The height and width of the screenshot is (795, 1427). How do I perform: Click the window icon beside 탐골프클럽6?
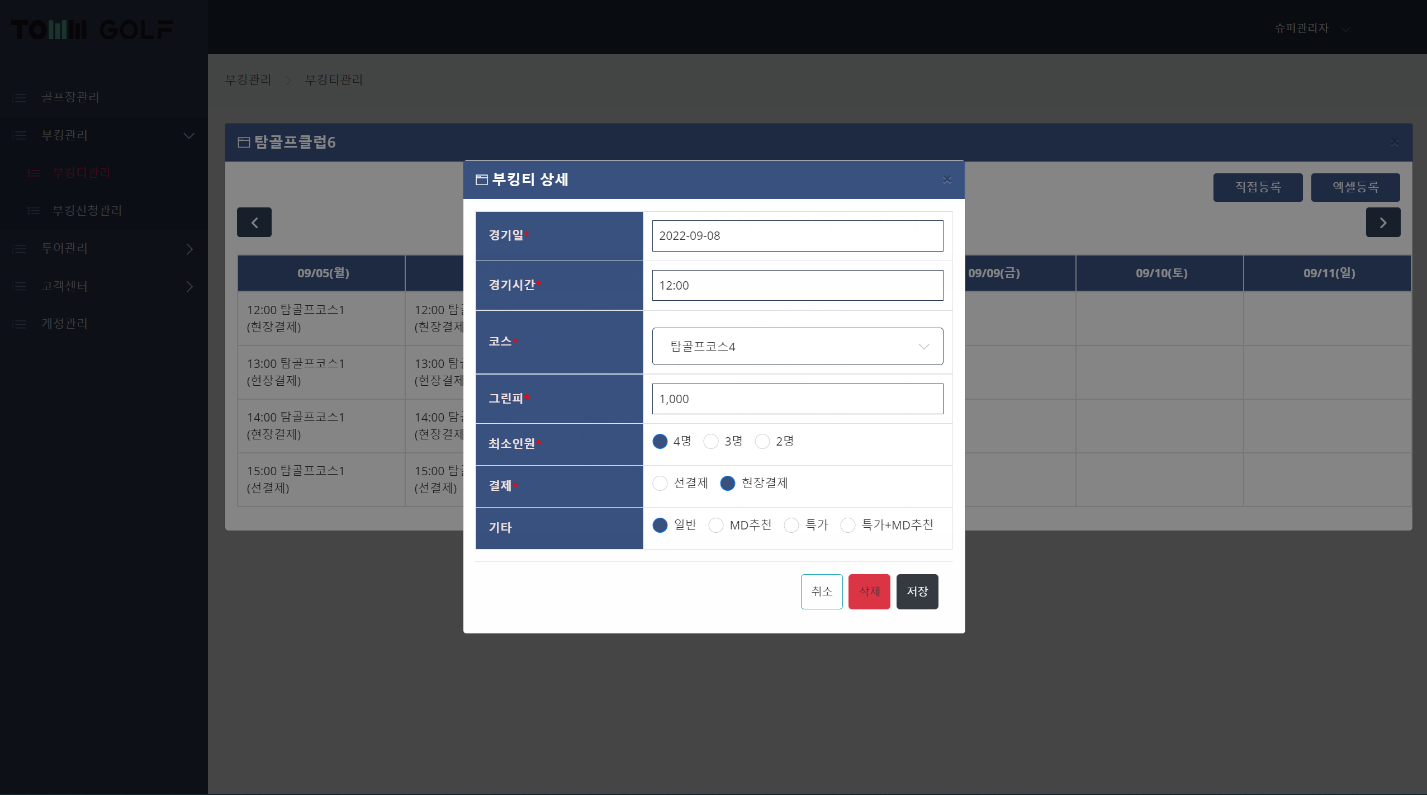pos(243,142)
